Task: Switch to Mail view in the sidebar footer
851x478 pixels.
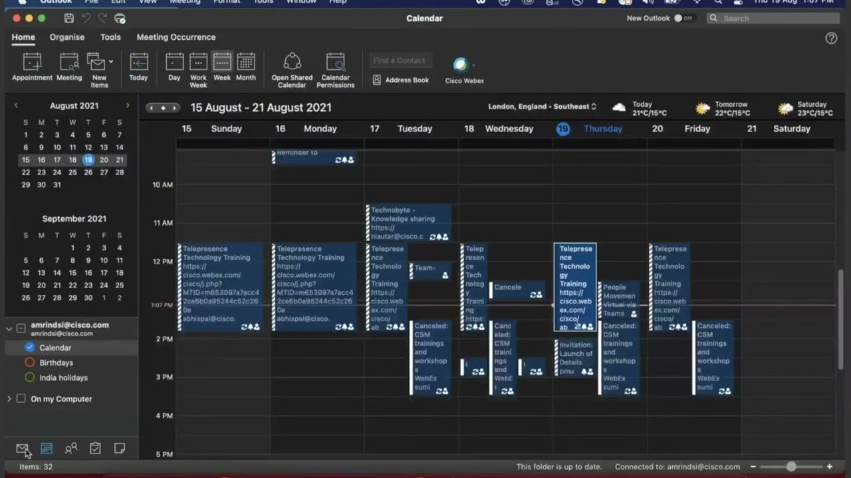Action: pyautogui.click(x=22, y=449)
